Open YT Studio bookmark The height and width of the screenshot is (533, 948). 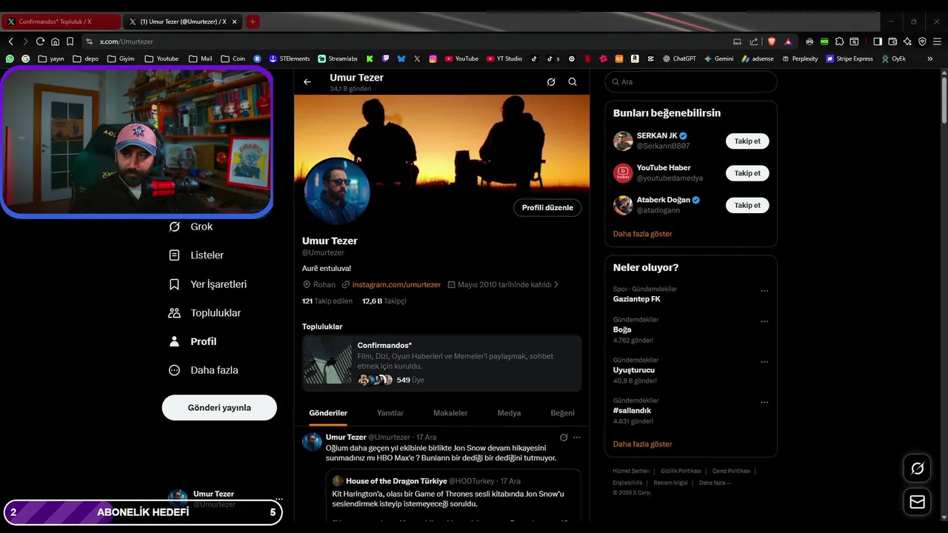click(504, 58)
